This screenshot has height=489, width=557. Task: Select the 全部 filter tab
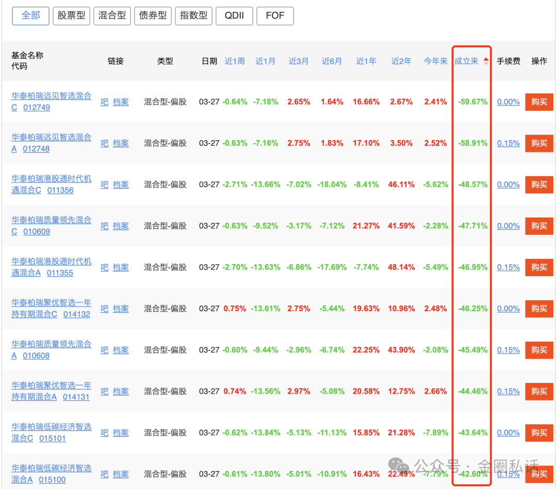click(x=31, y=15)
